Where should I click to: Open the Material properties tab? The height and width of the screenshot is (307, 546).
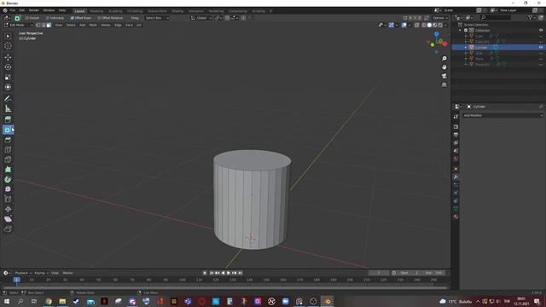pyautogui.click(x=456, y=217)
